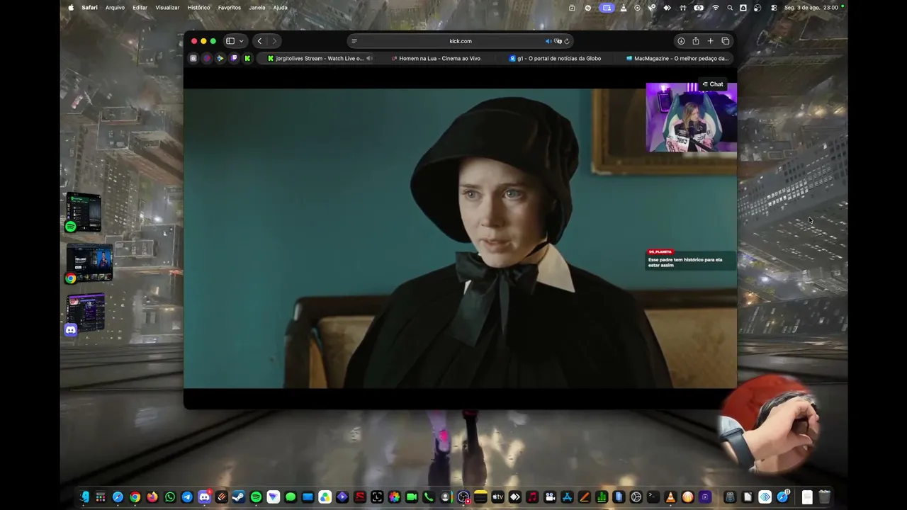Show the tab overview

point(726,41)
